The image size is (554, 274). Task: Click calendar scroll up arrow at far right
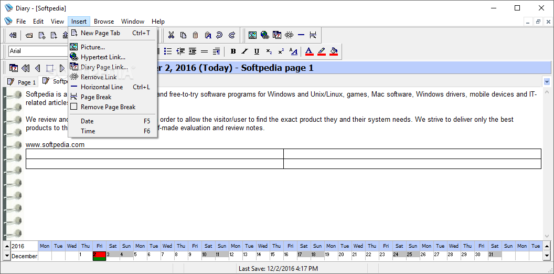click(547, 246)
